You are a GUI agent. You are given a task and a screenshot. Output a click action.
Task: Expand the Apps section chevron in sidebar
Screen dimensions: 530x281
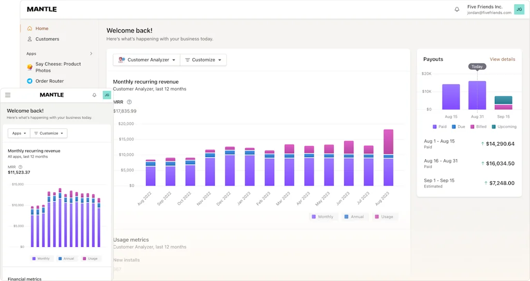pos(91,54)
